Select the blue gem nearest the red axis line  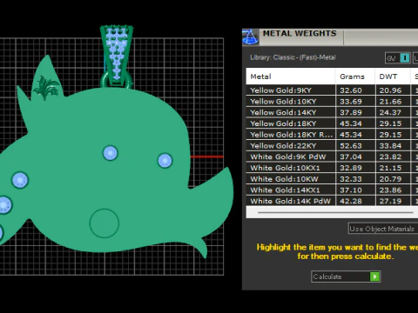coord(165,160)
